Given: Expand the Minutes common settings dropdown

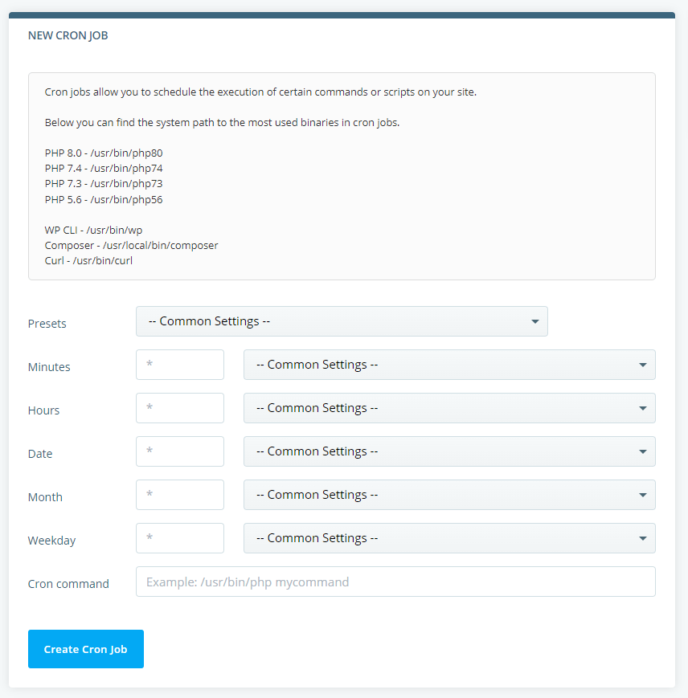Looking at the screenshot, I should [449, 365].
